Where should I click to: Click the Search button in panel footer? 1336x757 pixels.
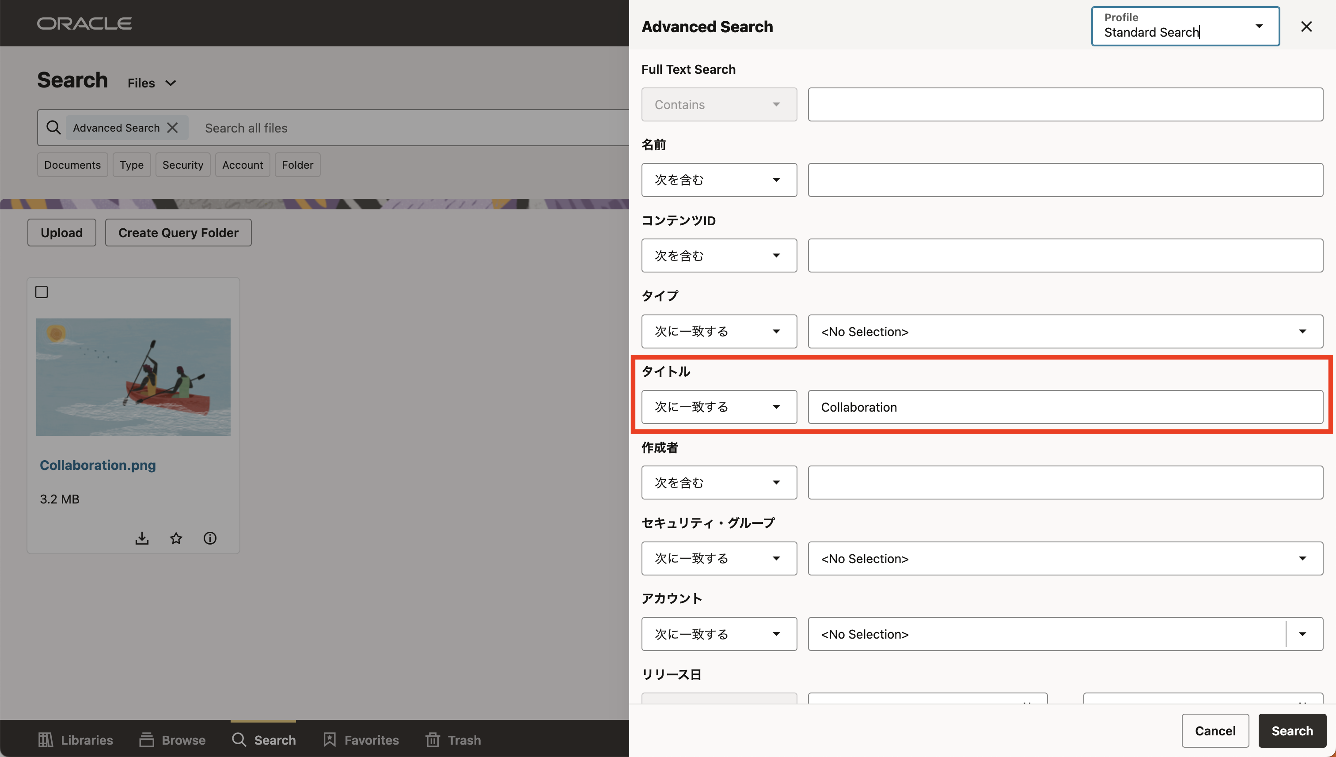coord(1292,731)
